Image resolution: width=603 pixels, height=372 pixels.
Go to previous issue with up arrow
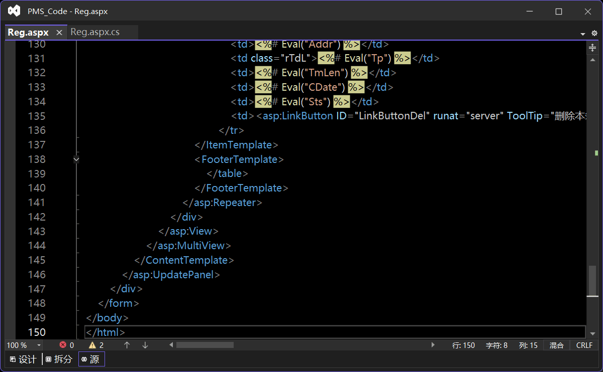pos(127,345)
